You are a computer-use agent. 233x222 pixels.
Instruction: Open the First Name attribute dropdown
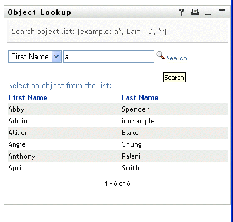pos(35,56)
